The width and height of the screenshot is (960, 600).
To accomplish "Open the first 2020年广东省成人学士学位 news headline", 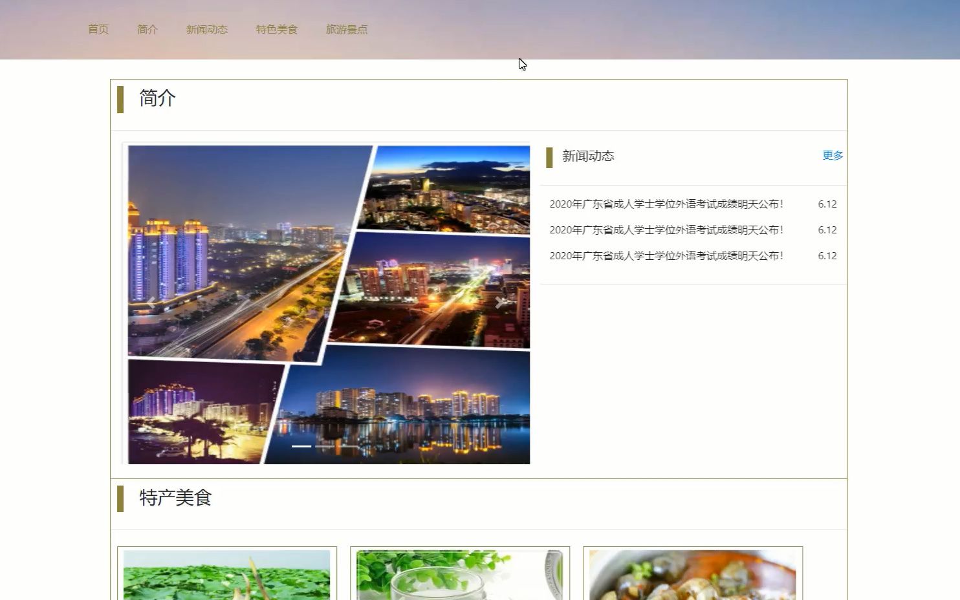I will click(x=666, y=204).
